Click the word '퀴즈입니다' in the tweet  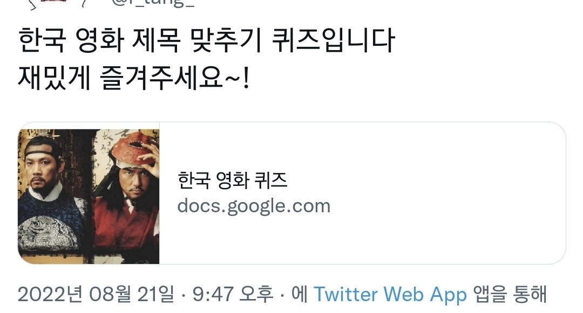(x=333, y=41)
